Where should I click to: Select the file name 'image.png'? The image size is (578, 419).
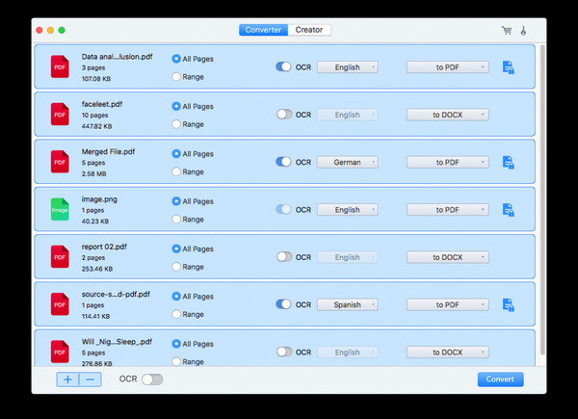pos(99,199)
